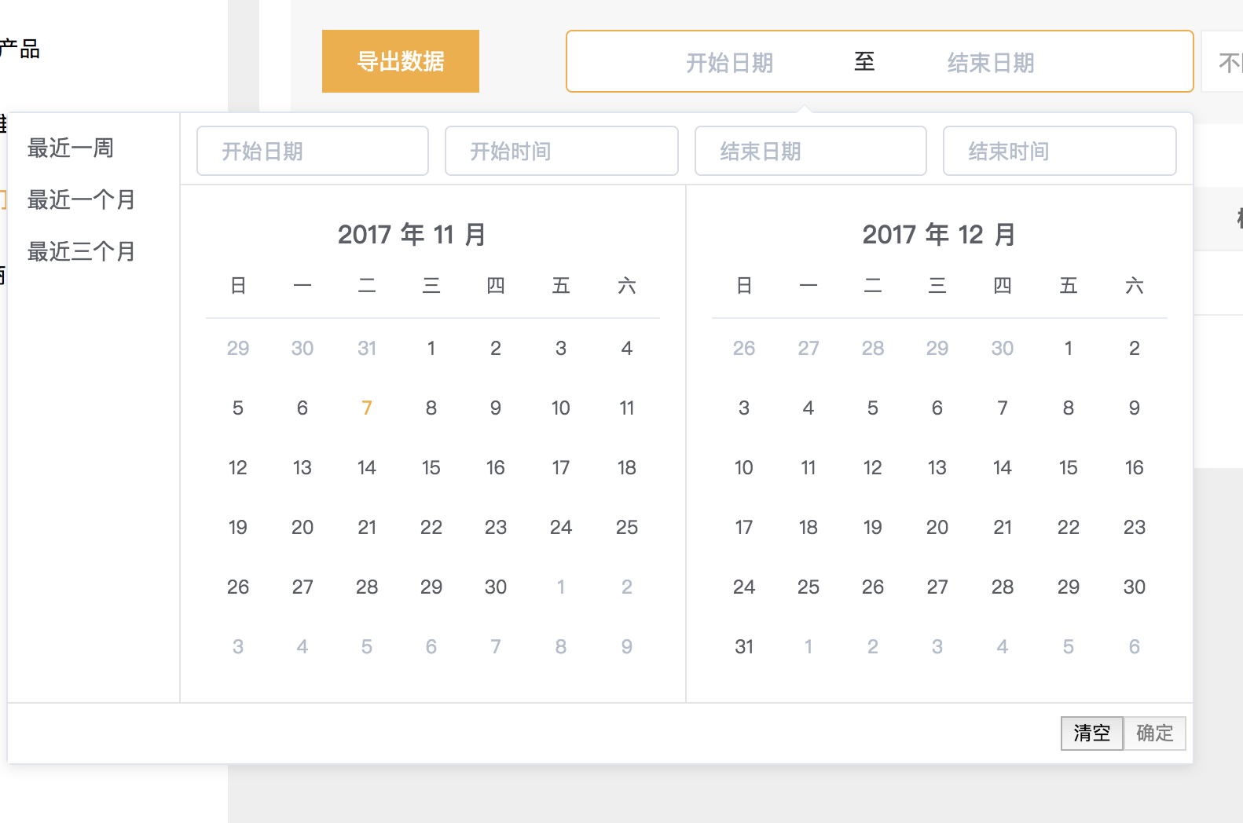1243x823 pixels.
Task: Choose December 25 in right calendar
Action: coord(808,587)
